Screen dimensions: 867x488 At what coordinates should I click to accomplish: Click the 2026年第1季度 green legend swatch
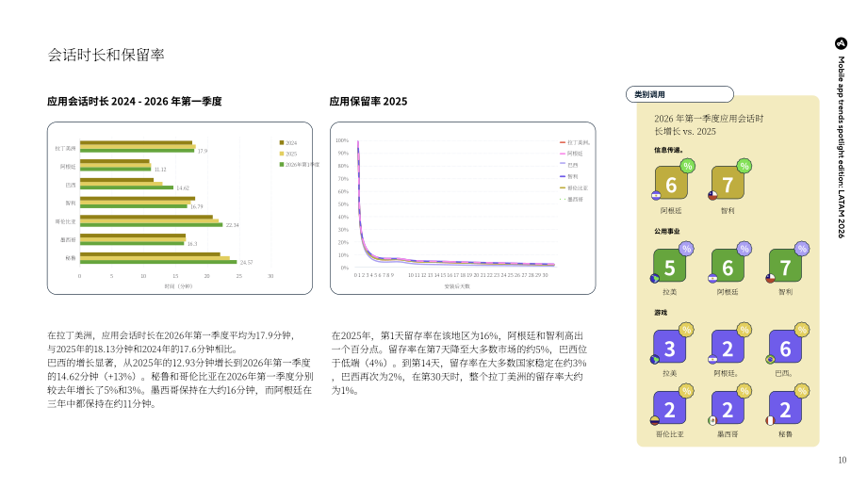282,164
